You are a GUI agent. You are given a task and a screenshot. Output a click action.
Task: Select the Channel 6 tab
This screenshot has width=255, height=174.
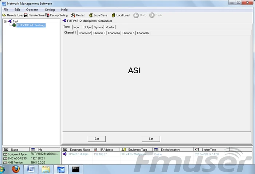(143, 33)
